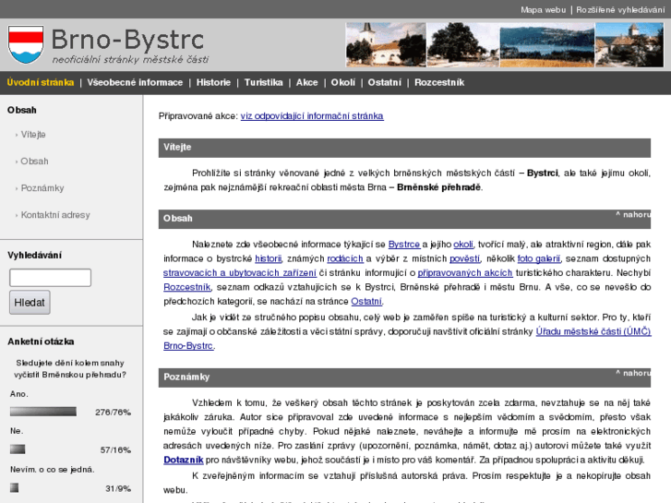Vote Ano. in the poll
Viewport: 671px width, 503px height.
18,394
